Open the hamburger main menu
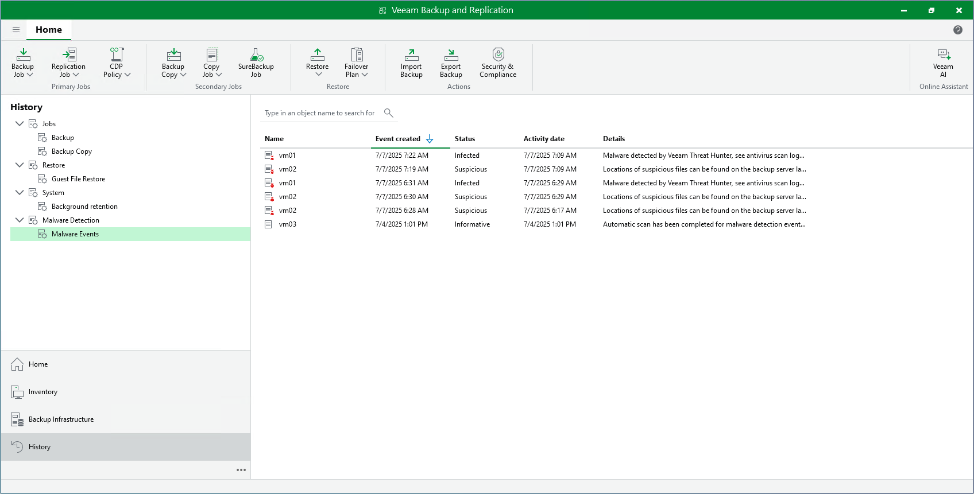974x494 pixels. click(x=16, y=30)
